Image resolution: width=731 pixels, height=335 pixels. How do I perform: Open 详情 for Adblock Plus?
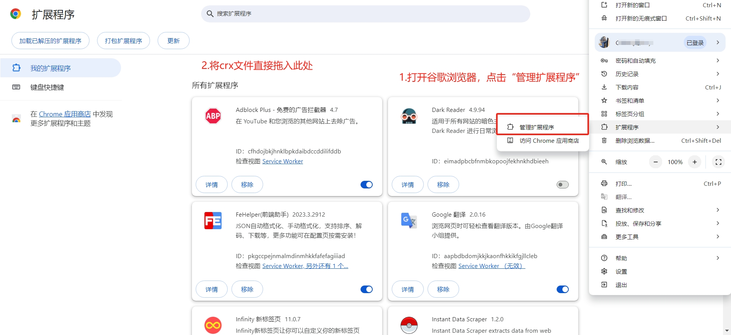coord(212,185)
